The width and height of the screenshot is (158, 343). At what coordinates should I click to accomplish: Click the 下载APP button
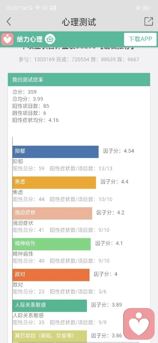coord(140,39)
